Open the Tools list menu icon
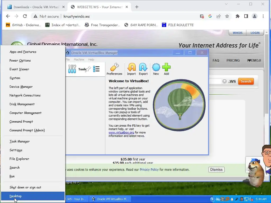The height and width of the screenshot is (203, 271). click(x=96, y=69)
